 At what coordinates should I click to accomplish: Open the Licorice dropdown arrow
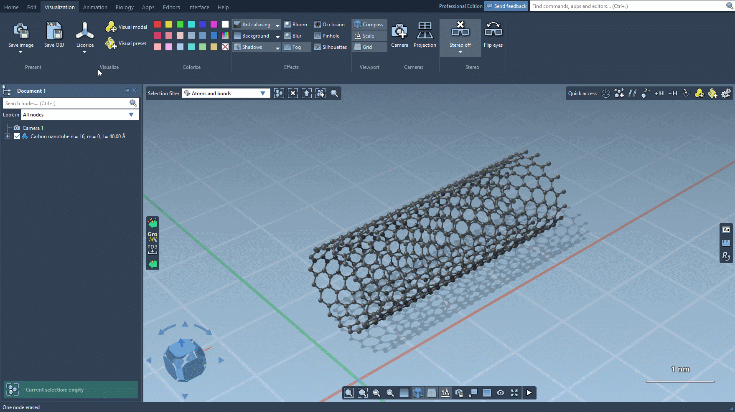(84, 52)
